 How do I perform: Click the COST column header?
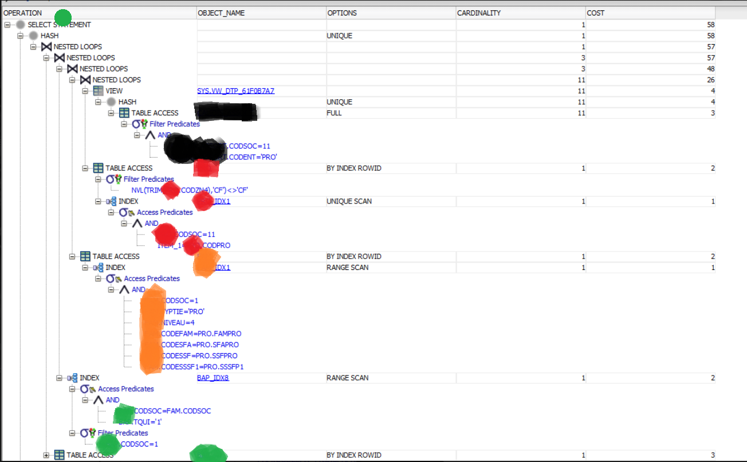650,13
